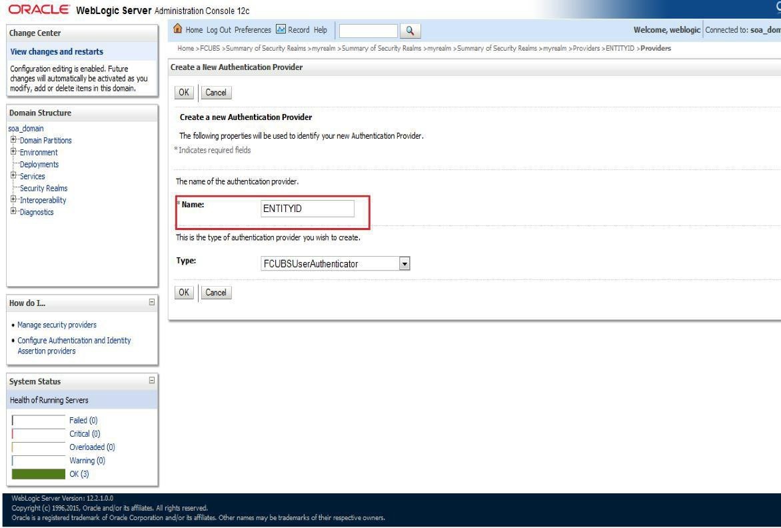This screenshot has height=528, width=781.
Task: Select Environment in domain tree
Action: pos(39,153)
